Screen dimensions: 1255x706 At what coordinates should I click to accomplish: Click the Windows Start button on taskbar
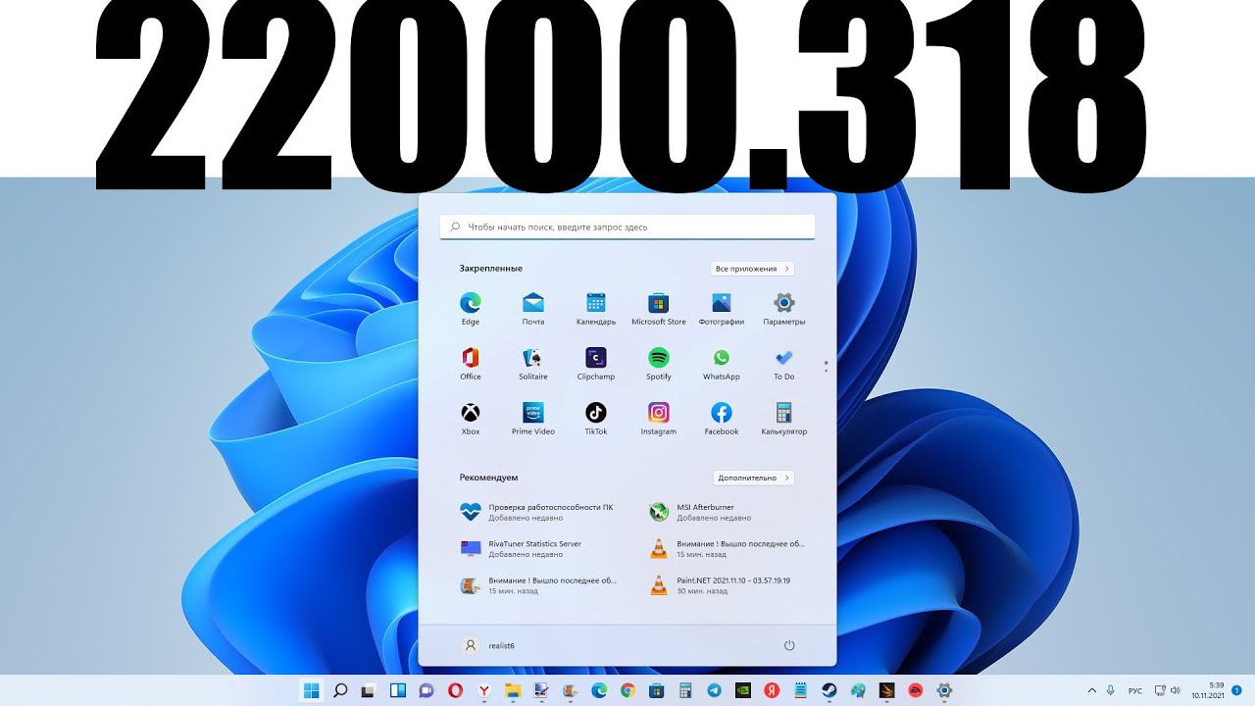point(313,690)
